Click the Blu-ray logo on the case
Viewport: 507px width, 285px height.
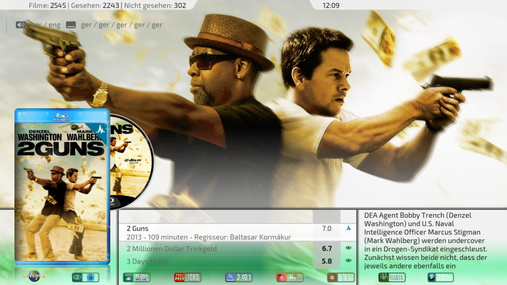pyautogui.click(x=62, y=117)
